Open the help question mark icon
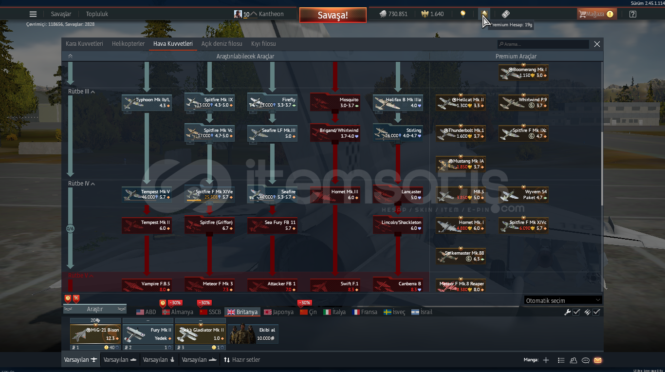 point(632,14)
